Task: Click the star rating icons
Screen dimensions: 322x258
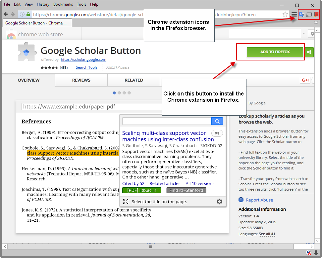Action: [x=49, y=68]
